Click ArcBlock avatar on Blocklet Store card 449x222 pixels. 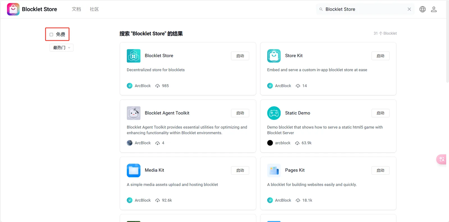pyautogui.click(x=130, y=86)
